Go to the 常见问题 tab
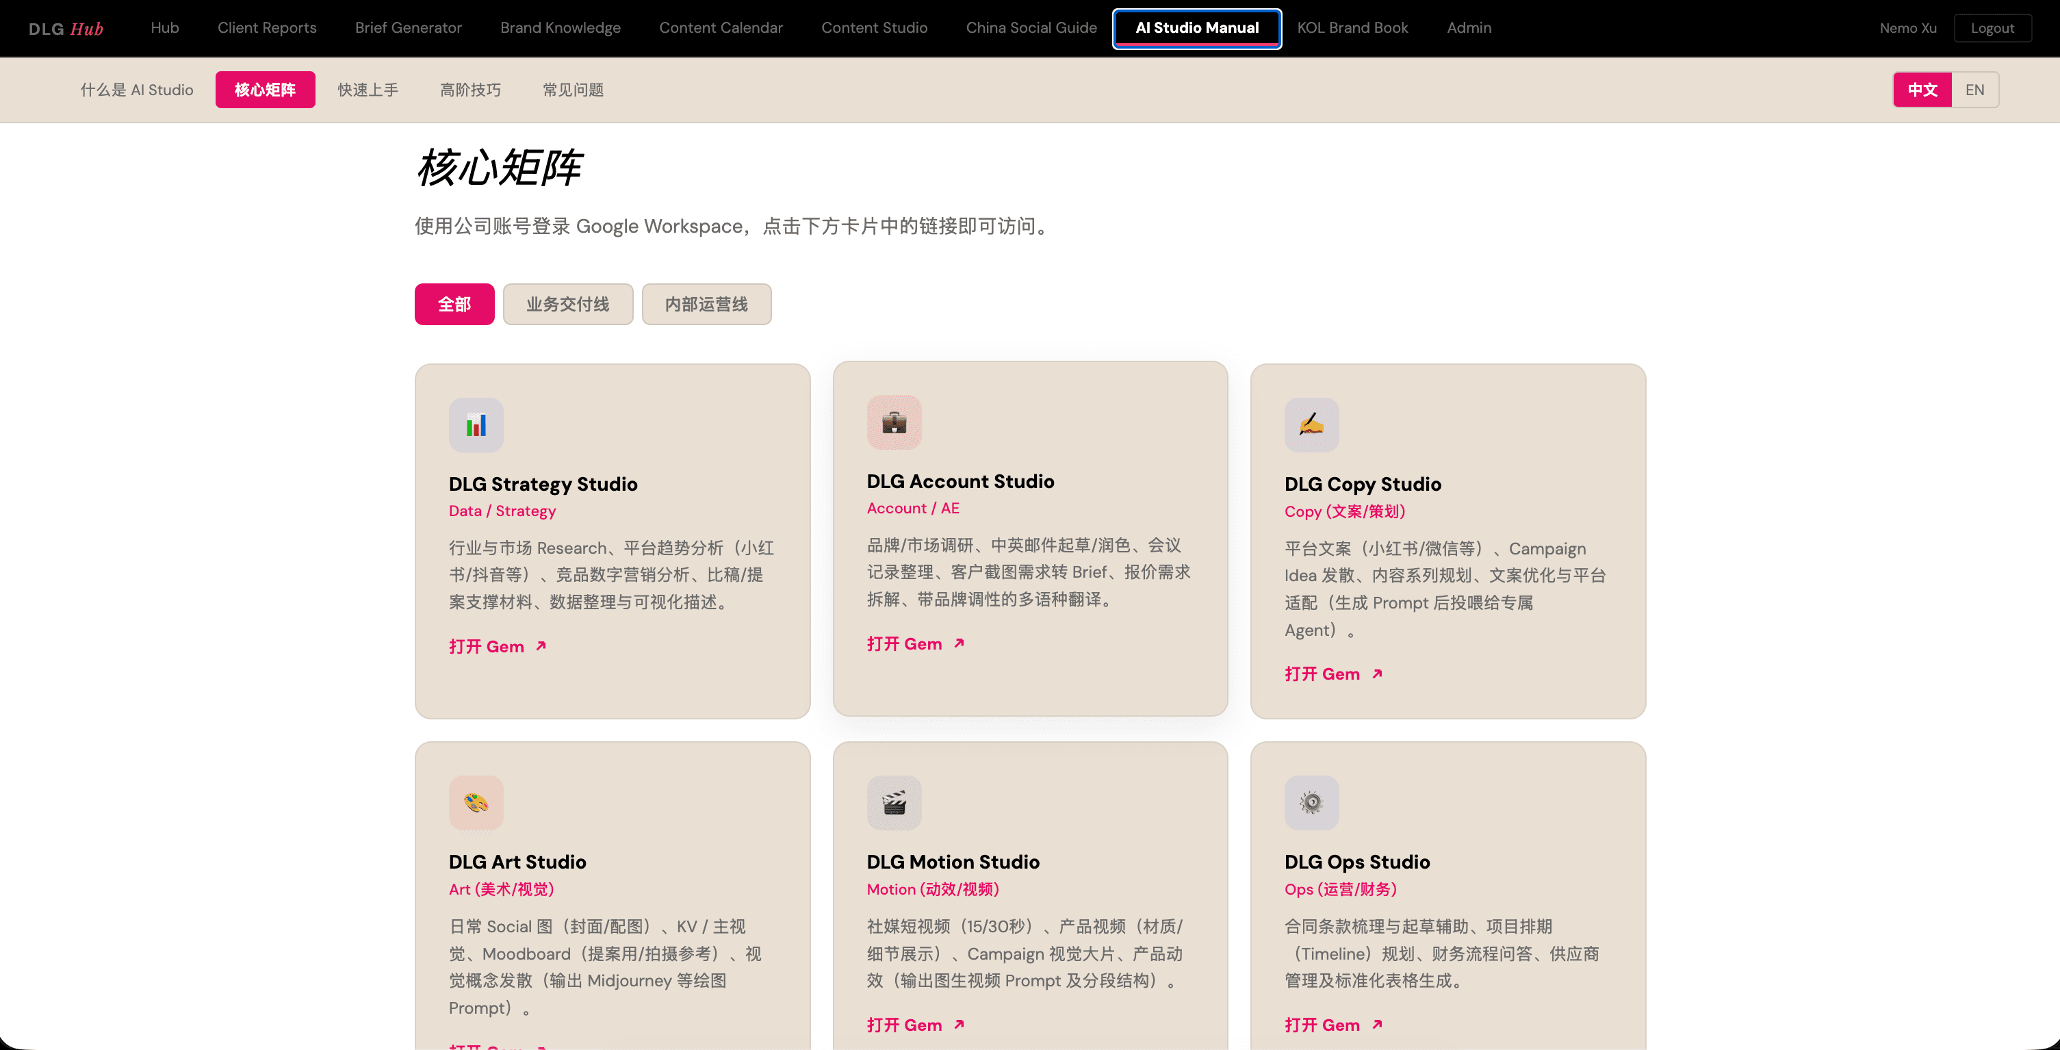The image size is (2060, 1050). point(573,90)
